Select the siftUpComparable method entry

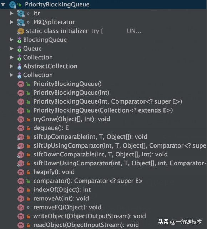coord(90,137)
